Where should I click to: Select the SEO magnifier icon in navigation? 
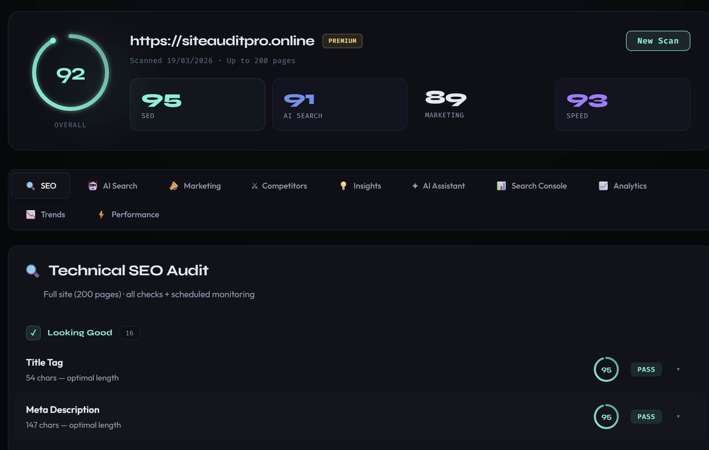[30, 186]
